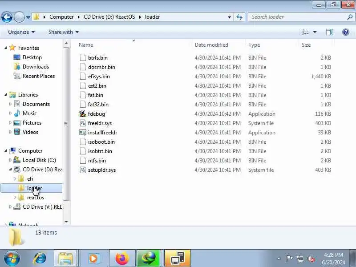Open the recent pages dropdown arrow
This screenshot has height=267, width=356.
click(x=28, y=17)
